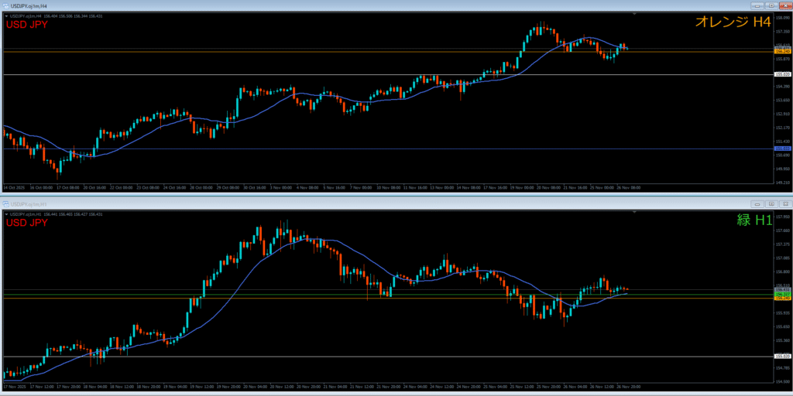
Task: Click the H4 chart window title icon
Action: pyautogui.click(x=5, y=5)
